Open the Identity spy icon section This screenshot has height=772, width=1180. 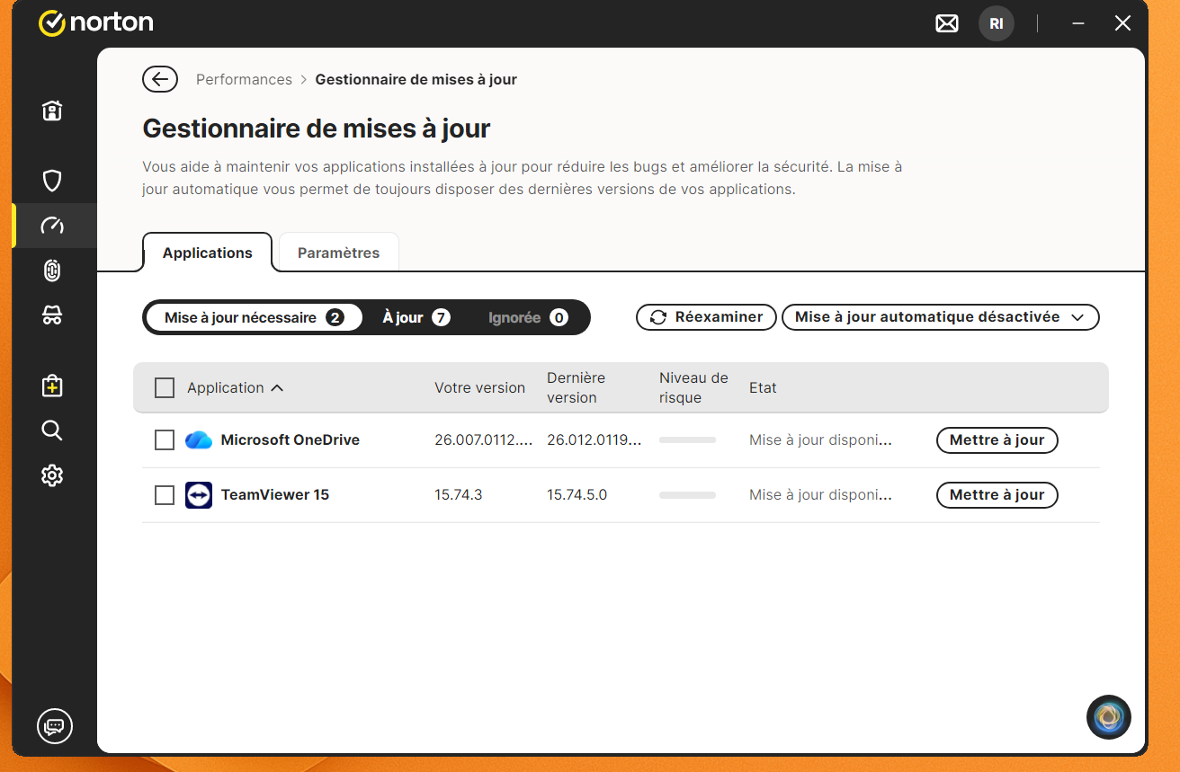[x=52, y=315]
